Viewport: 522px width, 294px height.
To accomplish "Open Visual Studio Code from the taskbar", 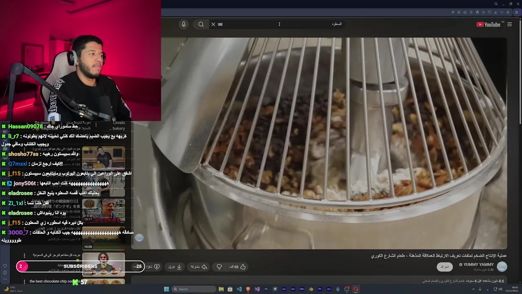I will click(x=239, y=289).
